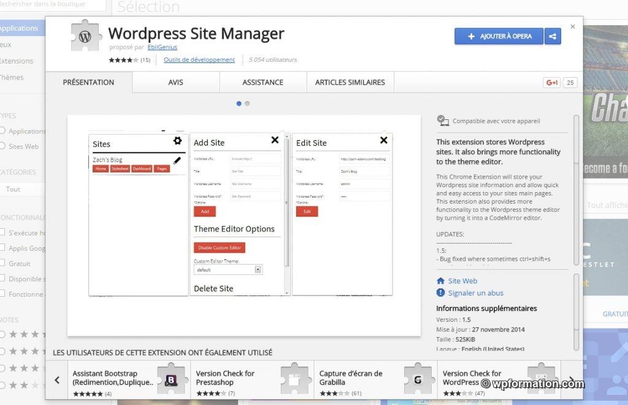Screen dimensions: 628x405
Task: Check the S'exécute hors connexion filter
Action: tap(2, 232)
